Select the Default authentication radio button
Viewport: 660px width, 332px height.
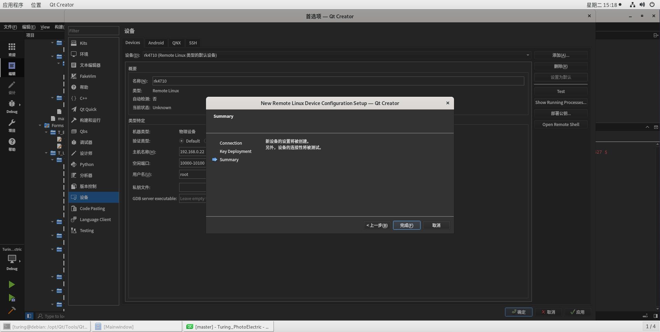pos(182,141)
